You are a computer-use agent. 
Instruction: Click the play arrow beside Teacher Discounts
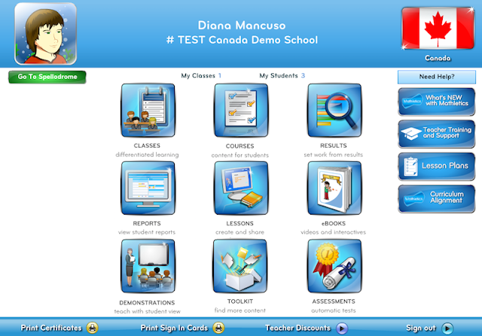[342, 328]
